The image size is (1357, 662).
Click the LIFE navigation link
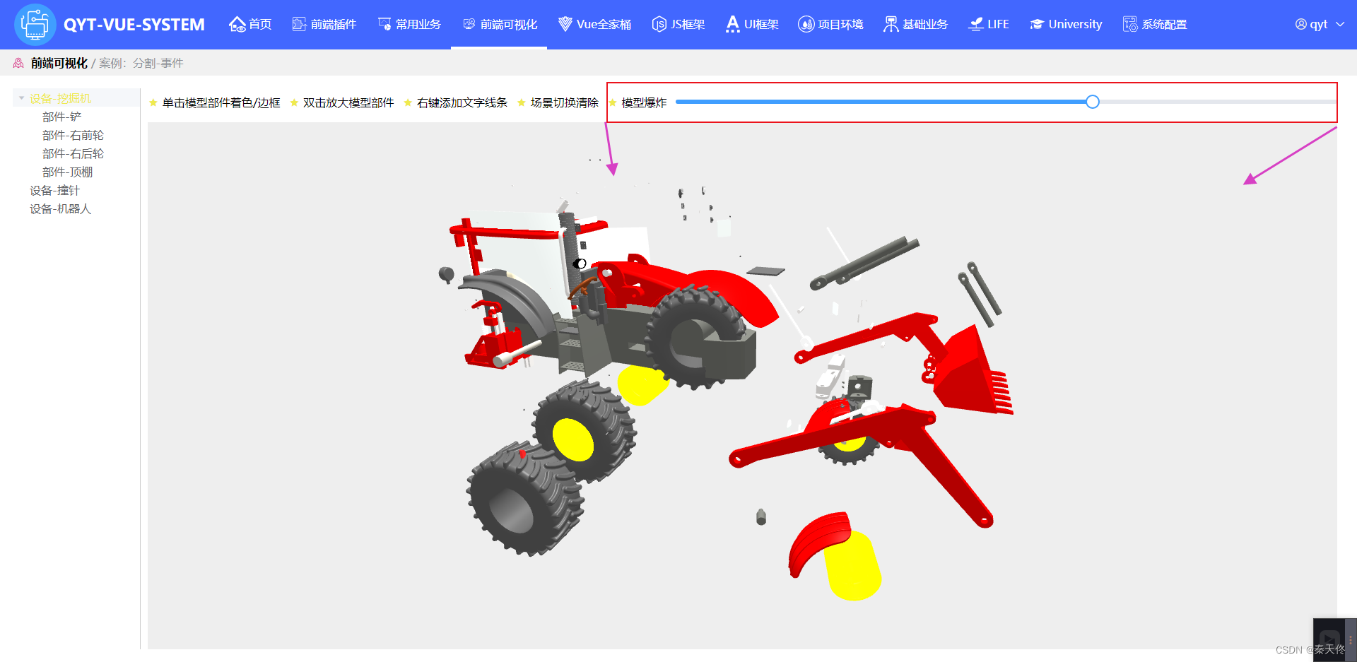pyautogui.click(x=988, y=23)
